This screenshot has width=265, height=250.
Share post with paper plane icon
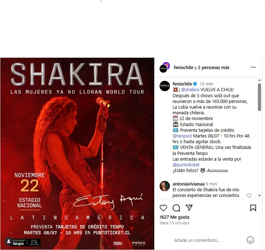point(189,208)
